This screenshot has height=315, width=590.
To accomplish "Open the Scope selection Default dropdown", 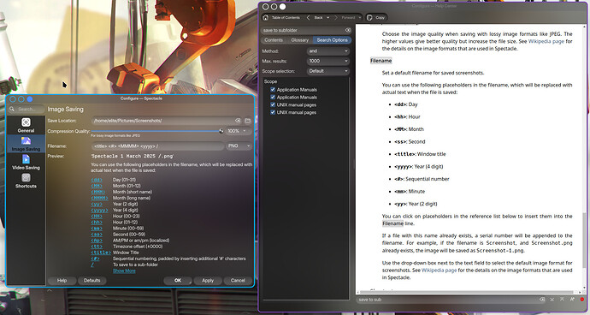I will click(x=328, y=71).
